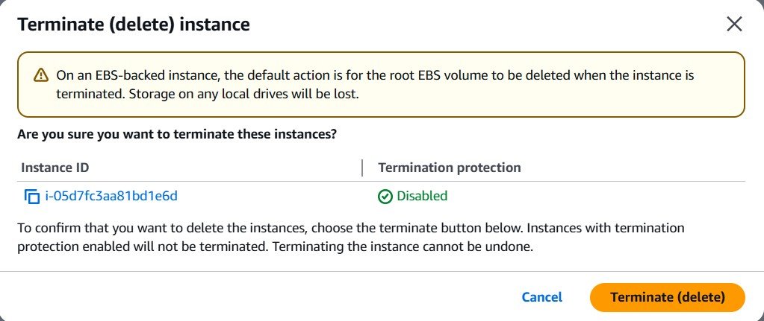Click the dialog title Terminate (delete) instance
The image size is (764, 321).
tap(133, 25)
